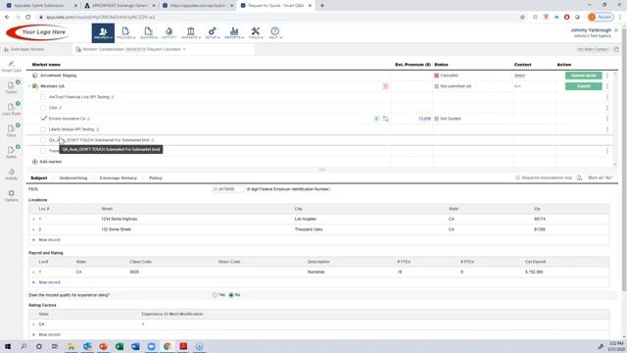Image resolution: width=627 pixels, height=353 pixels.
Task: Select Yes for experience rating qualification
Action: click(215, 295)
